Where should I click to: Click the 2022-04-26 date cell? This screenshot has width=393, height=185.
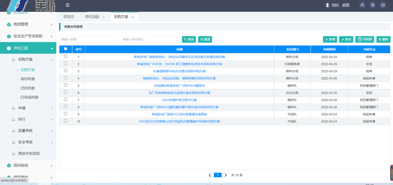click(x=329, y=78)
